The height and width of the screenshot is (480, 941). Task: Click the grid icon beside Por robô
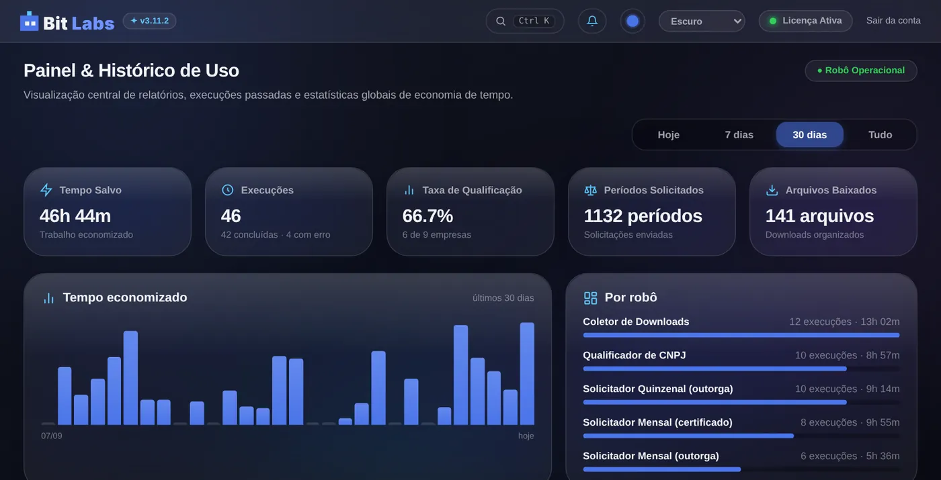pos(591,298)
